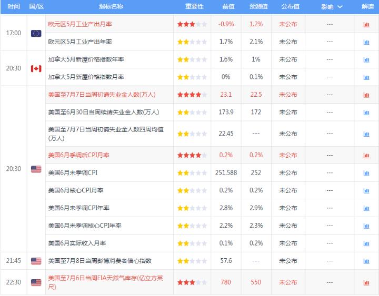Open 美国6月未季调核心CPI年率 indicator link
The image size is (379, 296).
tap(85, 226)
